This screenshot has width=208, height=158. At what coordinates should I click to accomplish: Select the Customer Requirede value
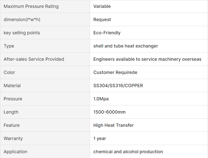tap(115, 72)
